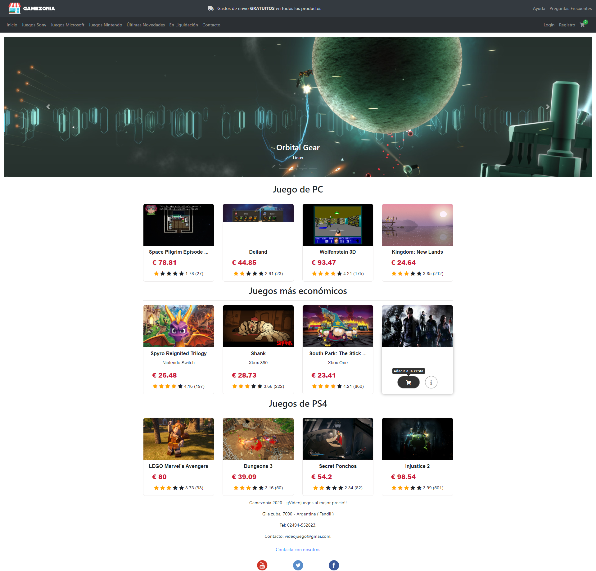The height and width of the screenshot is (571, 596).
Task: Open the Twitter social icon
Action: (x=298, y=565)
